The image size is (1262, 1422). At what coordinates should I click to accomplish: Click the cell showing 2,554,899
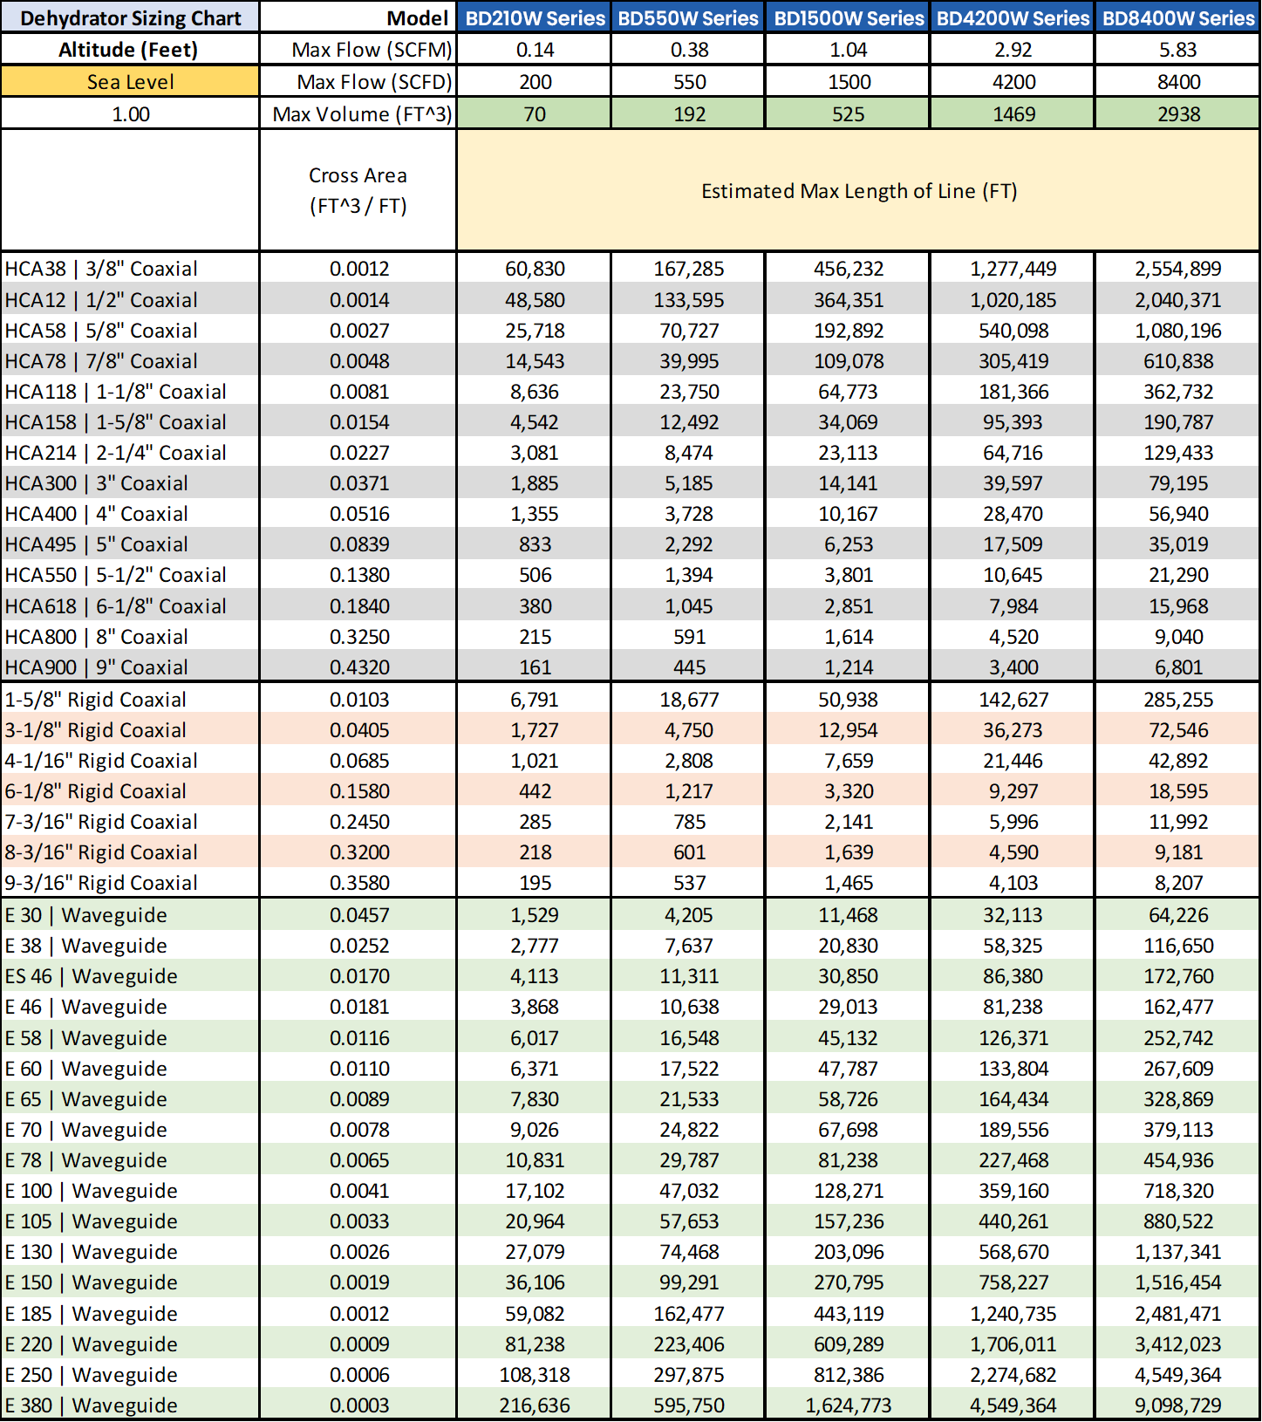click(x=1177, y=269)
